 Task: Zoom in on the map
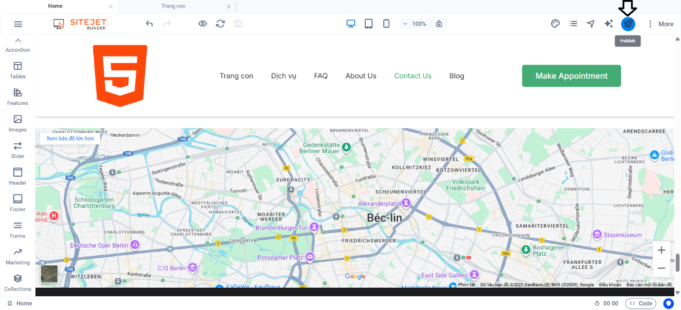point(661,250)
